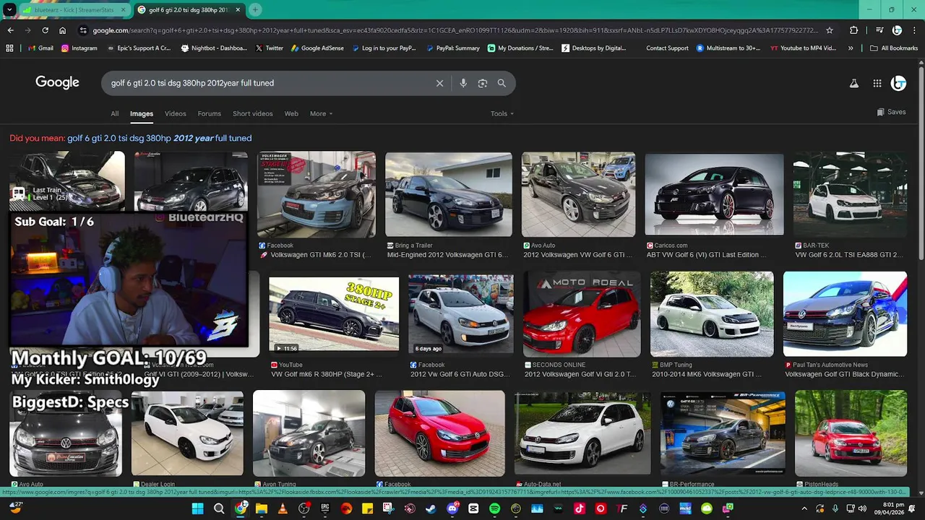Open Discord from the taskbar

452,508
